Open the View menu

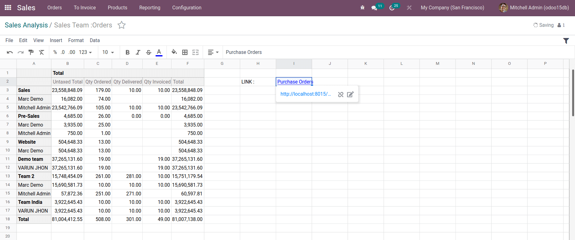pos(38,40)
